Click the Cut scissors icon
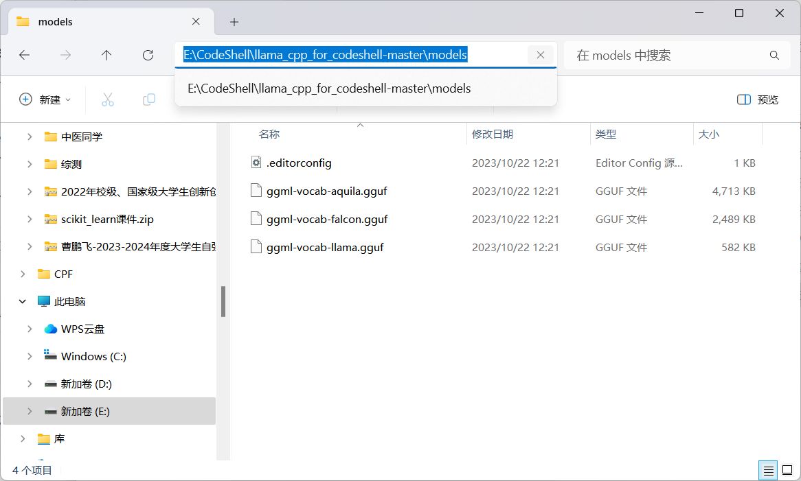801x481 pixels. pos(108,99)
